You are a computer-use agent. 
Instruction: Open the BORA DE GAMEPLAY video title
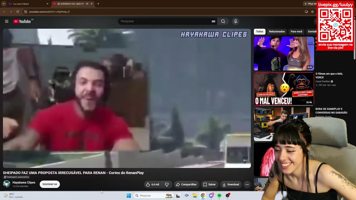pos(332,111)
